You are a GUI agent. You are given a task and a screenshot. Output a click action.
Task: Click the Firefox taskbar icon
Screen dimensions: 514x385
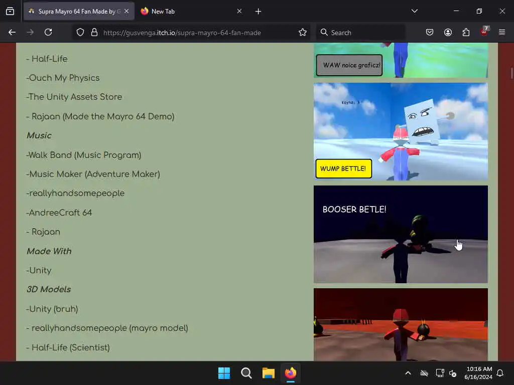pos(291,373)
